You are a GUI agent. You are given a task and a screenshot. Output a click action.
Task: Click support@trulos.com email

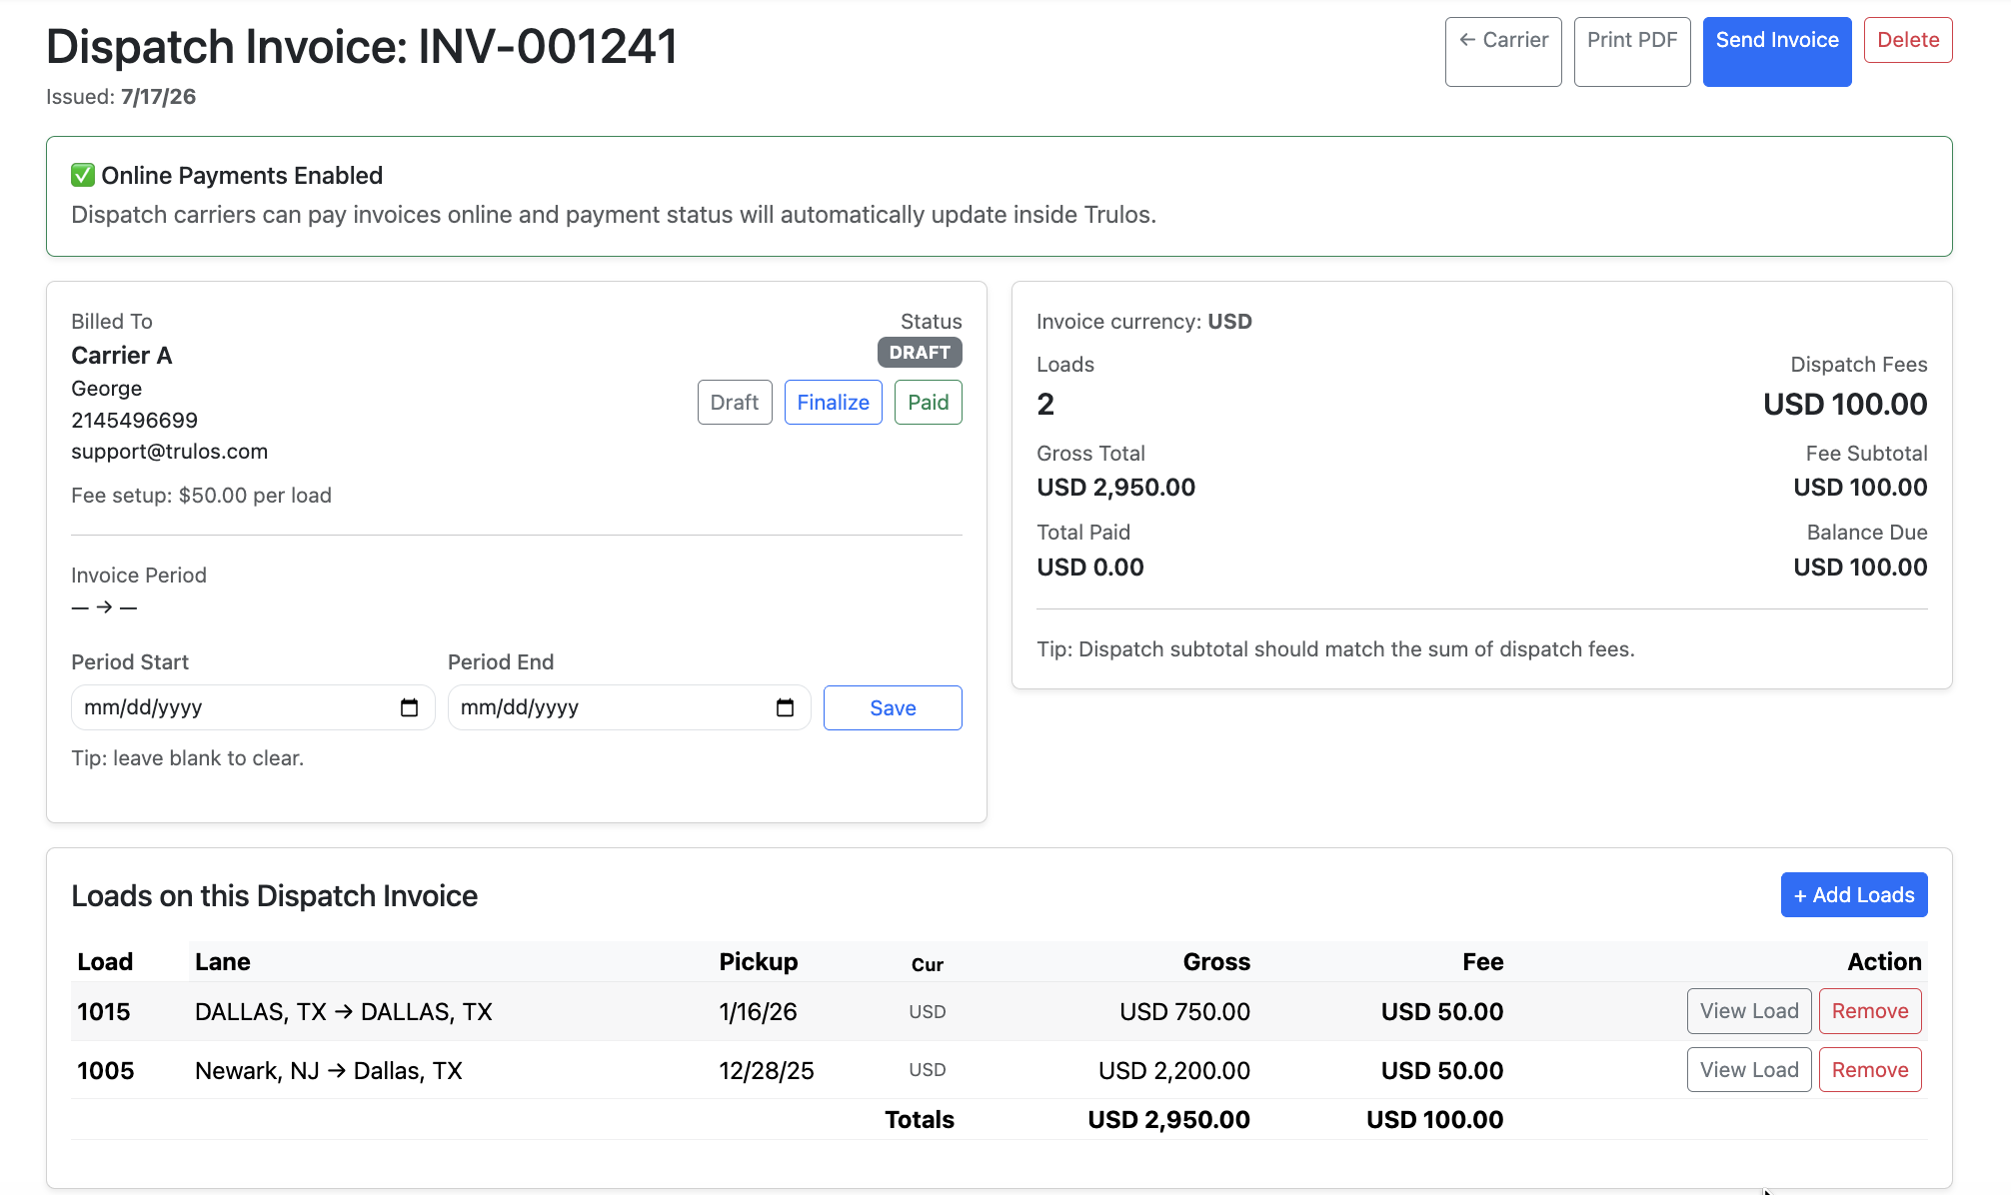click(x=170, y=452)
